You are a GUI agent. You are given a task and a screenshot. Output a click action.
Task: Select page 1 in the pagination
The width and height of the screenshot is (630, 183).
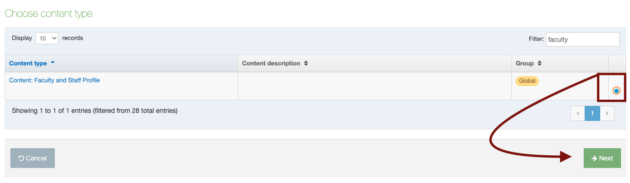(x=592, y=113)
